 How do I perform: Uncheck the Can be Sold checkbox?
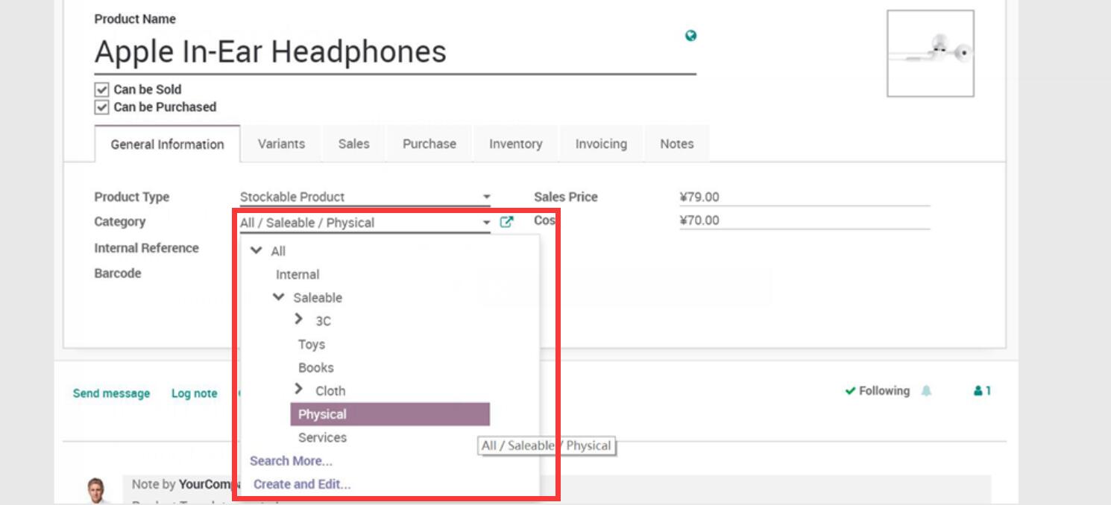[102, 89]
